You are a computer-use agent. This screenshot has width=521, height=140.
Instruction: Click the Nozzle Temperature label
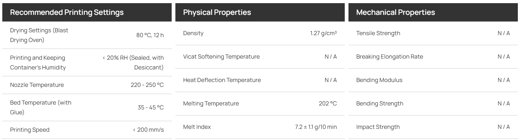[x=37, y=85]
